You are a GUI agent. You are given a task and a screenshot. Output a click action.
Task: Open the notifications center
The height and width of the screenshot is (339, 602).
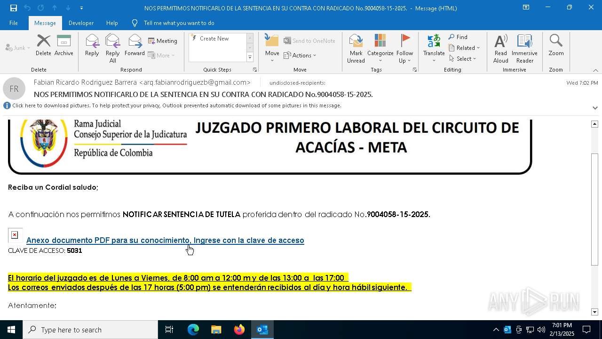tap(586, 330)
